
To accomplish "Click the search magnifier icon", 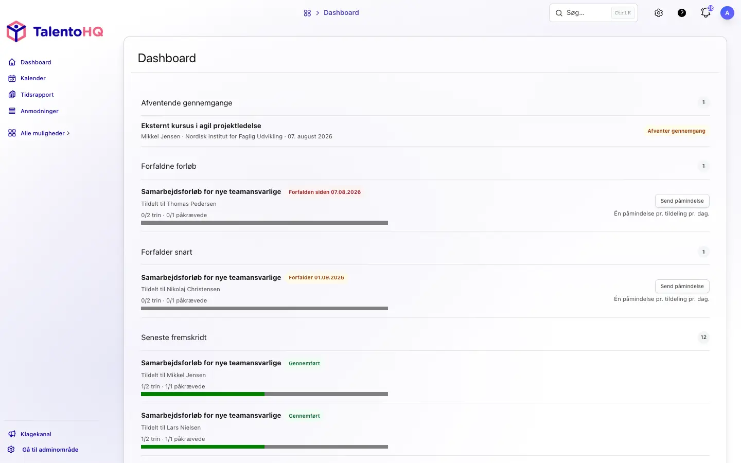I will pyautogui.click(x=559, y=13).
